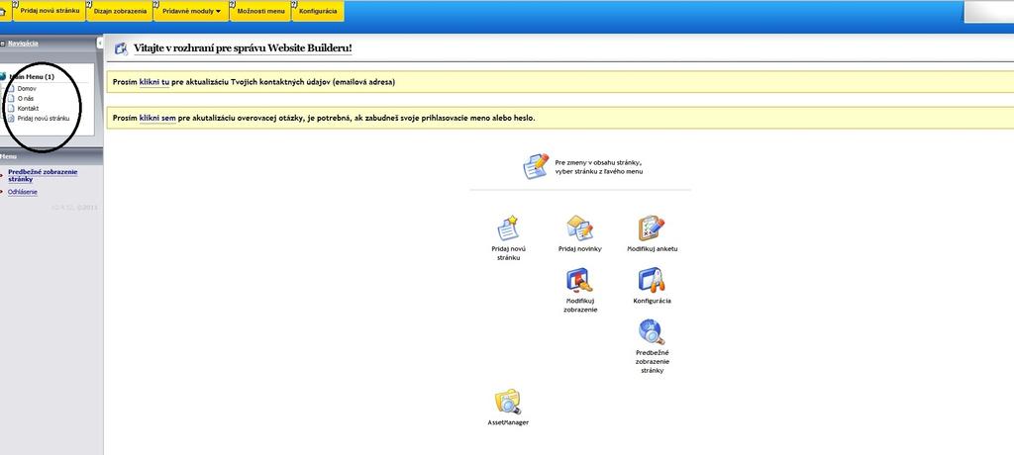Click the 'Pre zmeny v obsahu stránky' instruction text

point(598,167)
